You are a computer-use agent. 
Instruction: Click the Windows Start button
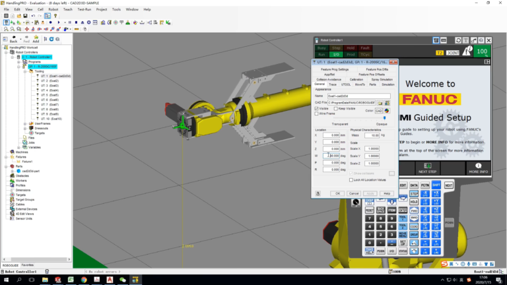pyautogui.click(x=6, y=280)
